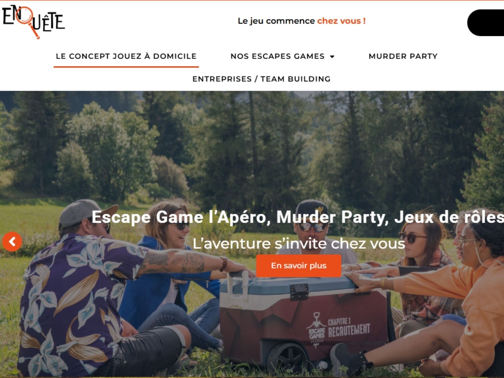The width and height of the screenshot is (504, 378).
Task: Navigate to the Murder Party page
Action: 403,56
